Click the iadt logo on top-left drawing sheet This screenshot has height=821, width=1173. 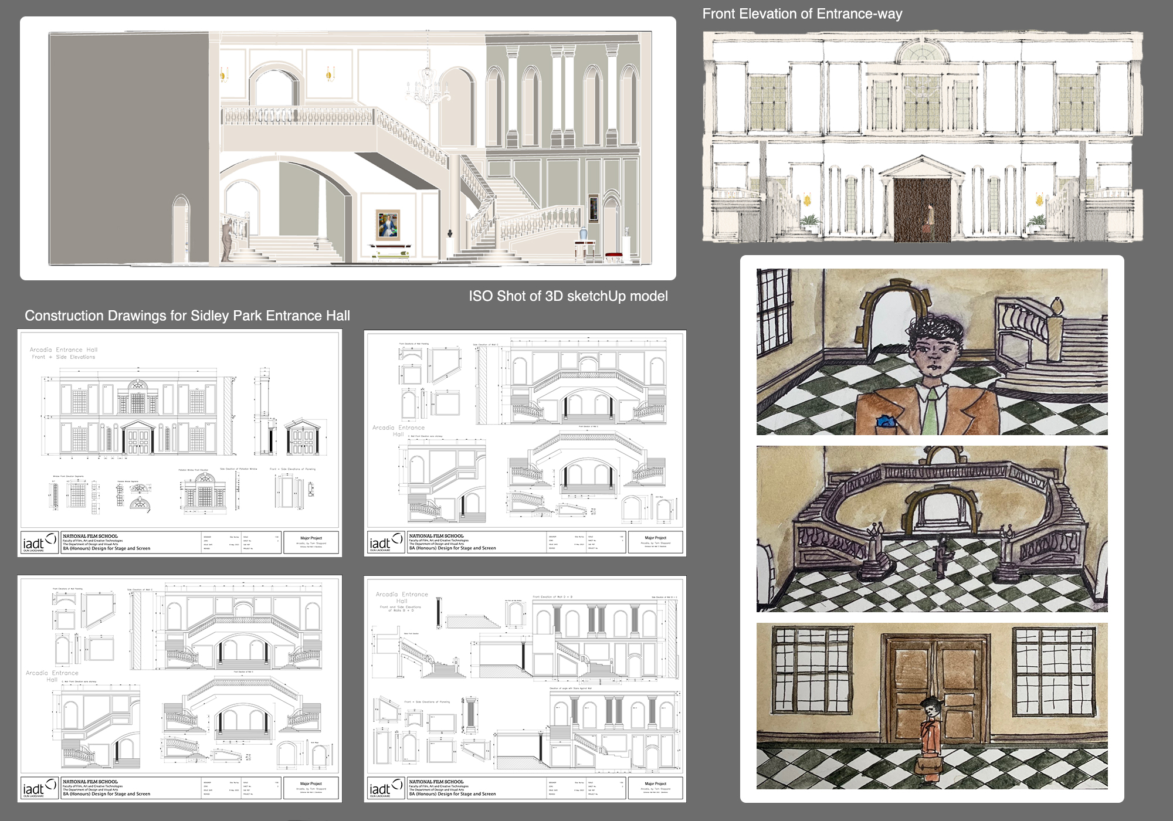point(39,543)
